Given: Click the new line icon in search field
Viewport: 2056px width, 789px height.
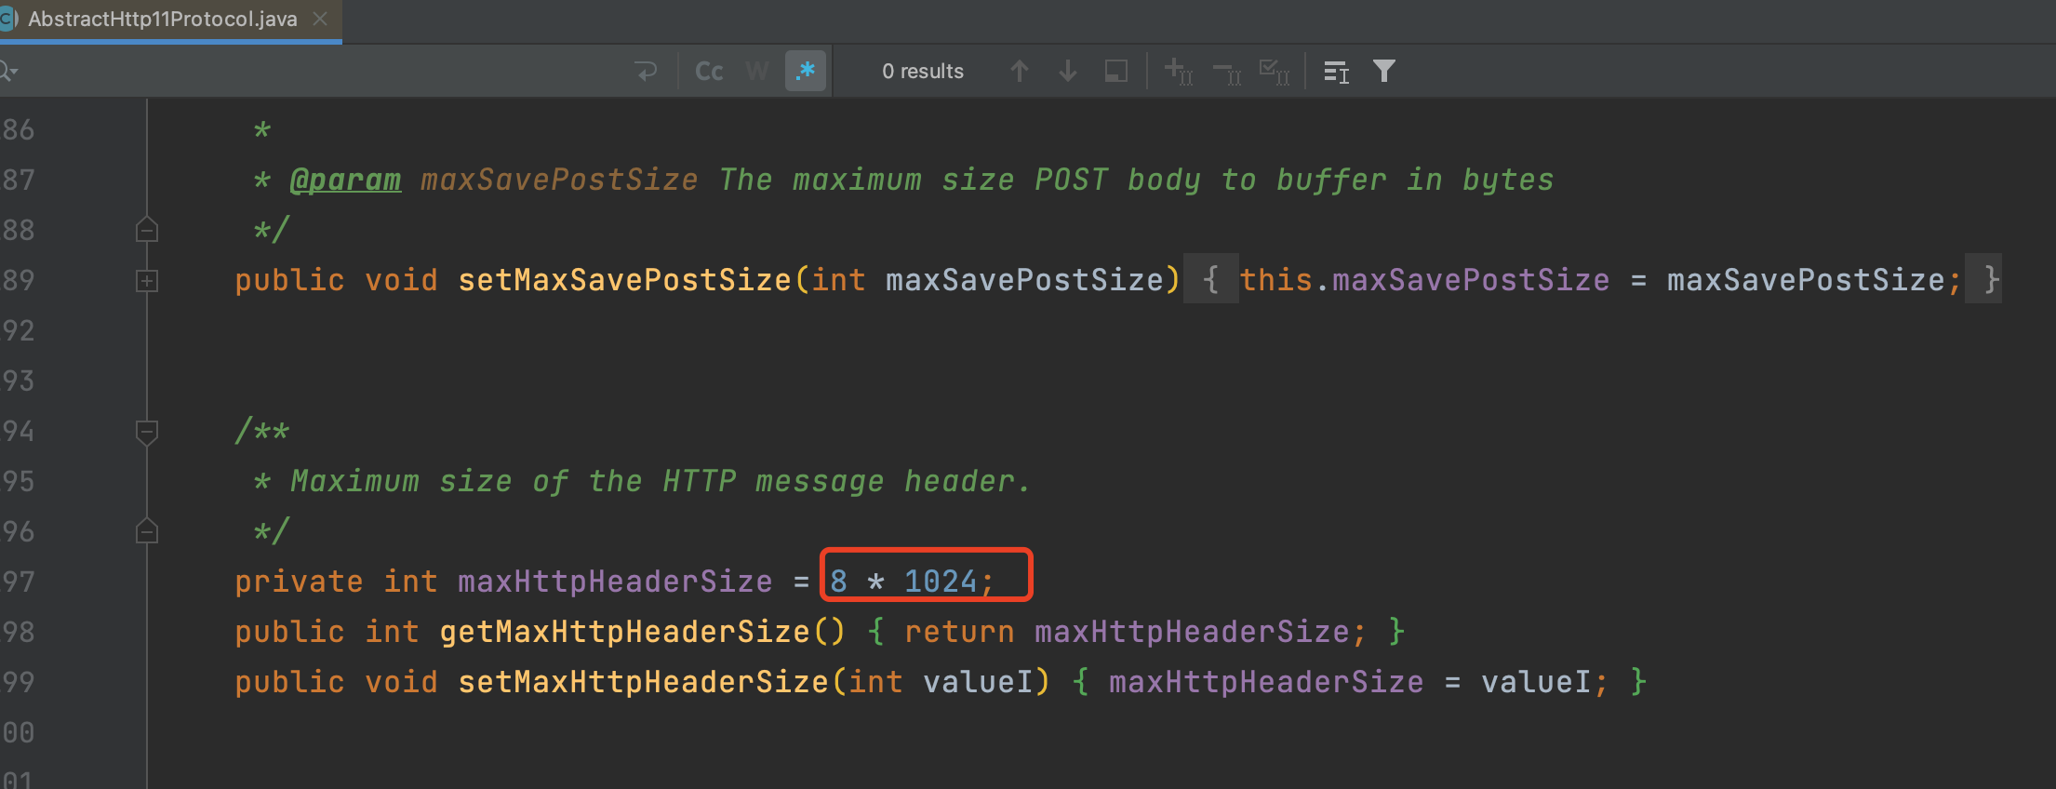Looking at the screenshot, I should (x=646, y=71).
